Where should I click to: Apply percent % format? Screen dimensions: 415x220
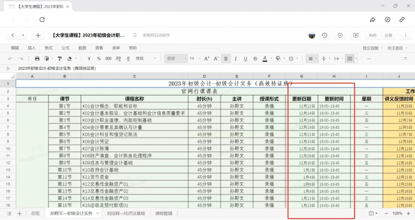pos(99,59)
